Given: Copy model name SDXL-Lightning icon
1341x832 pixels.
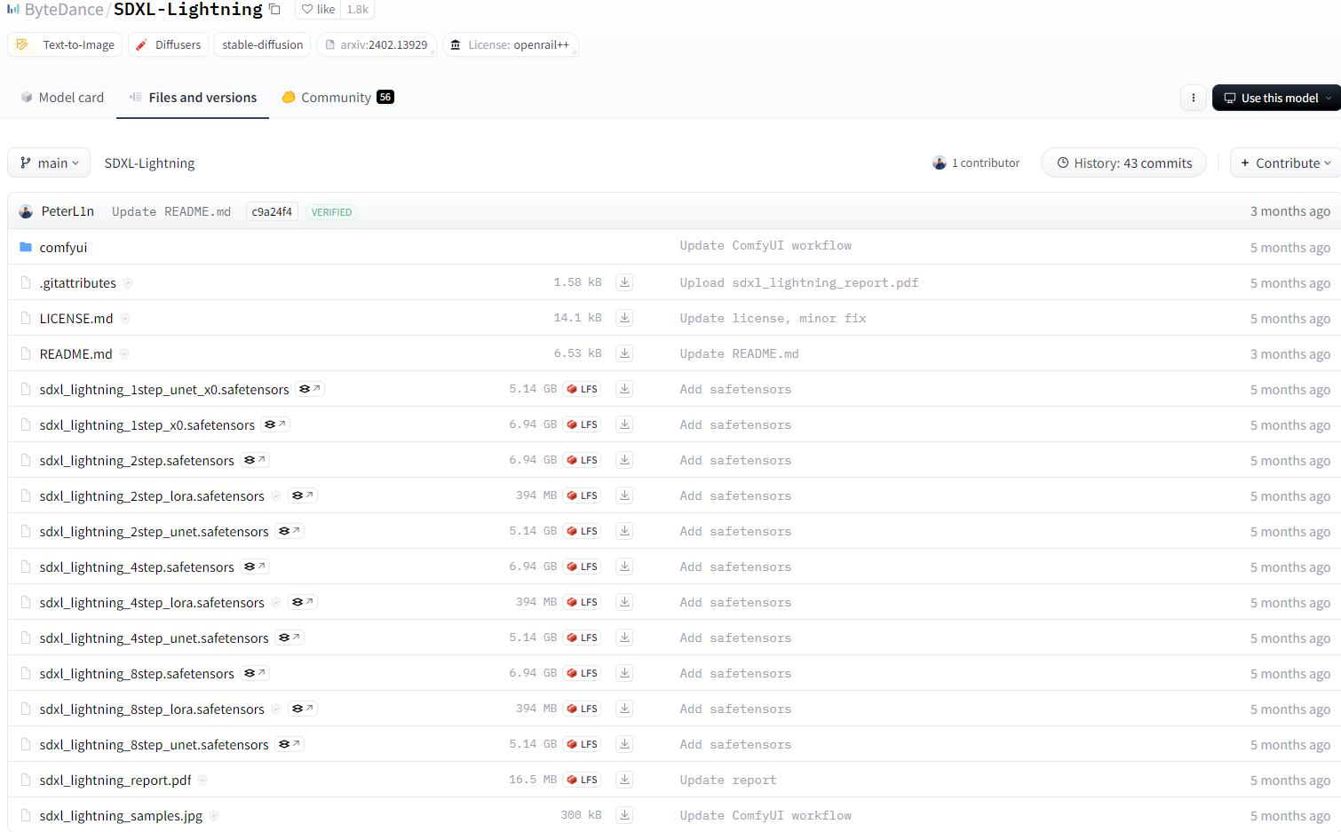Looking at the screenshot, I should point(275,10).
